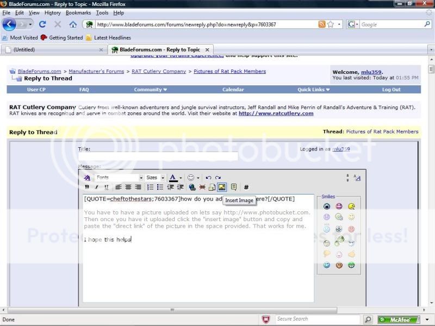
Task: Open the search engine selector dropdown
Action: click(353, 24)
